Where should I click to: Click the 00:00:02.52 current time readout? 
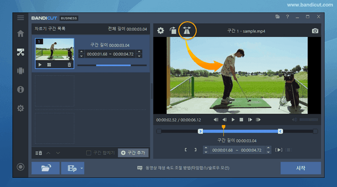pos(166,120)
